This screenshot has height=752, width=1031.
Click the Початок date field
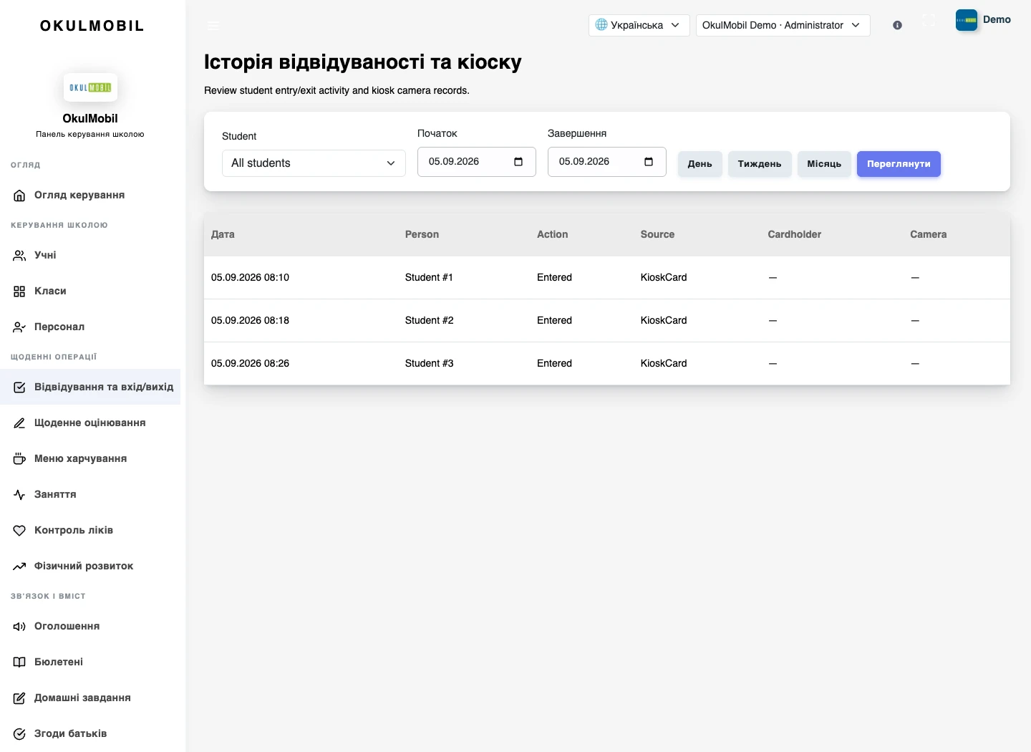477,162
